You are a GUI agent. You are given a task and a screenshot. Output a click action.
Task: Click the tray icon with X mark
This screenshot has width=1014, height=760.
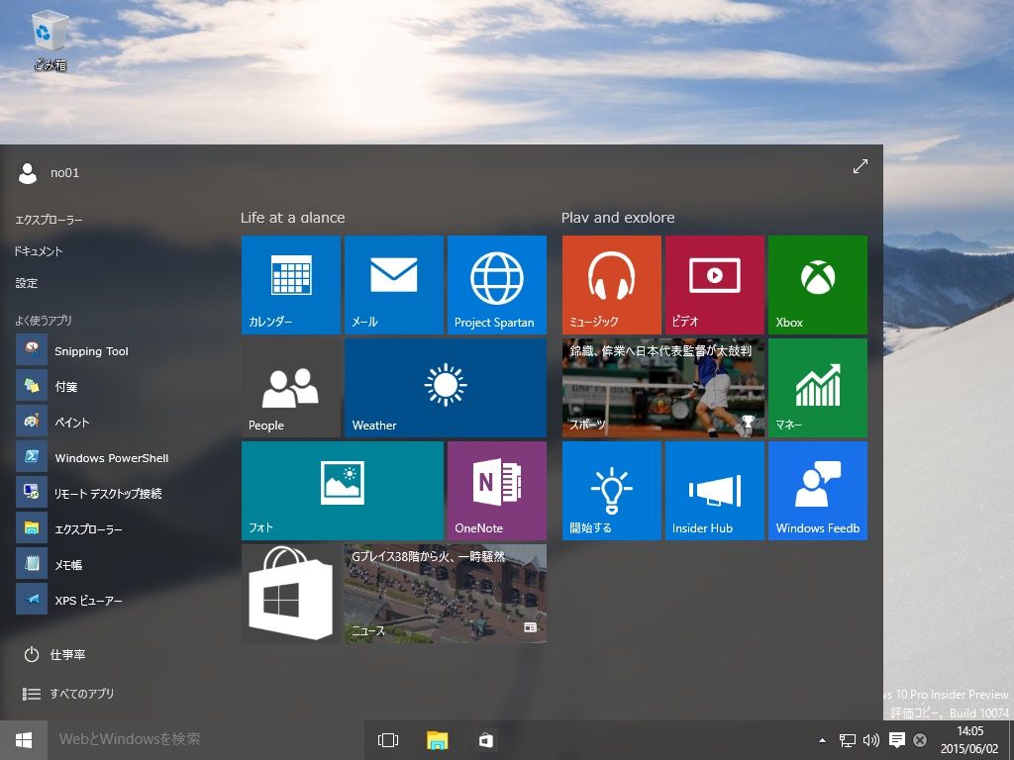[x=920, y=740]
